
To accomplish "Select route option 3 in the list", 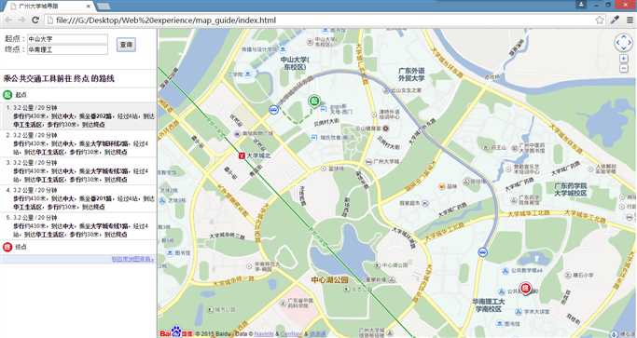I will click(78, 170).
